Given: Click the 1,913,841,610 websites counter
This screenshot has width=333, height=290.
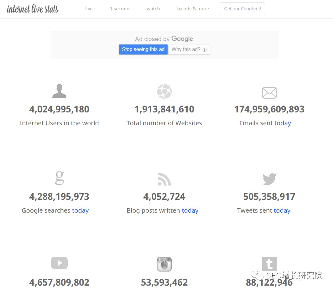Looking at the screenshot, I should pyautogui.click(x=164, y=109).
